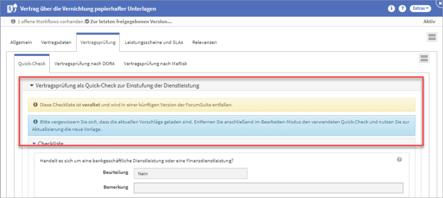Screen dimensions: 443x198
Task: Go to the Relevanzen tab
Action: 205,43
